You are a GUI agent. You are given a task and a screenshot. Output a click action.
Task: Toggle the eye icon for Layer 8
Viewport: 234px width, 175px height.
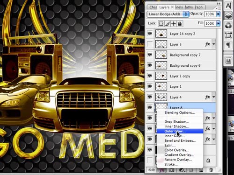click(150, 107)
